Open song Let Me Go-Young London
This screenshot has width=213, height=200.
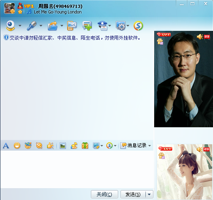click(x=58, y=12)
